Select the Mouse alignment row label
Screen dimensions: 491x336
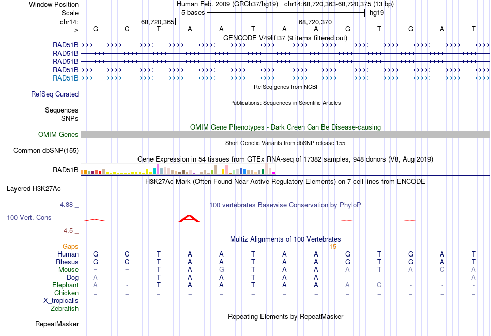(68, 269)
